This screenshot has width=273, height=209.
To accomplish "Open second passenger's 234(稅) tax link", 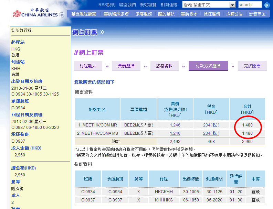I will click(x=211, y=133).
